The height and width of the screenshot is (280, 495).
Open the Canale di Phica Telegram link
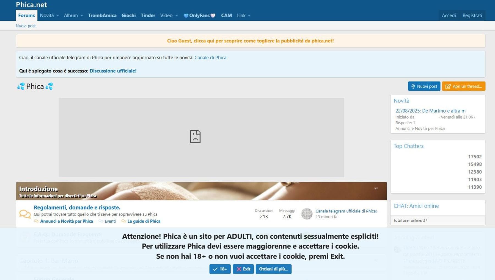(210, 58)
